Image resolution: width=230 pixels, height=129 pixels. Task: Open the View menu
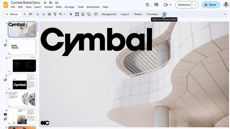tap(29, 7)
